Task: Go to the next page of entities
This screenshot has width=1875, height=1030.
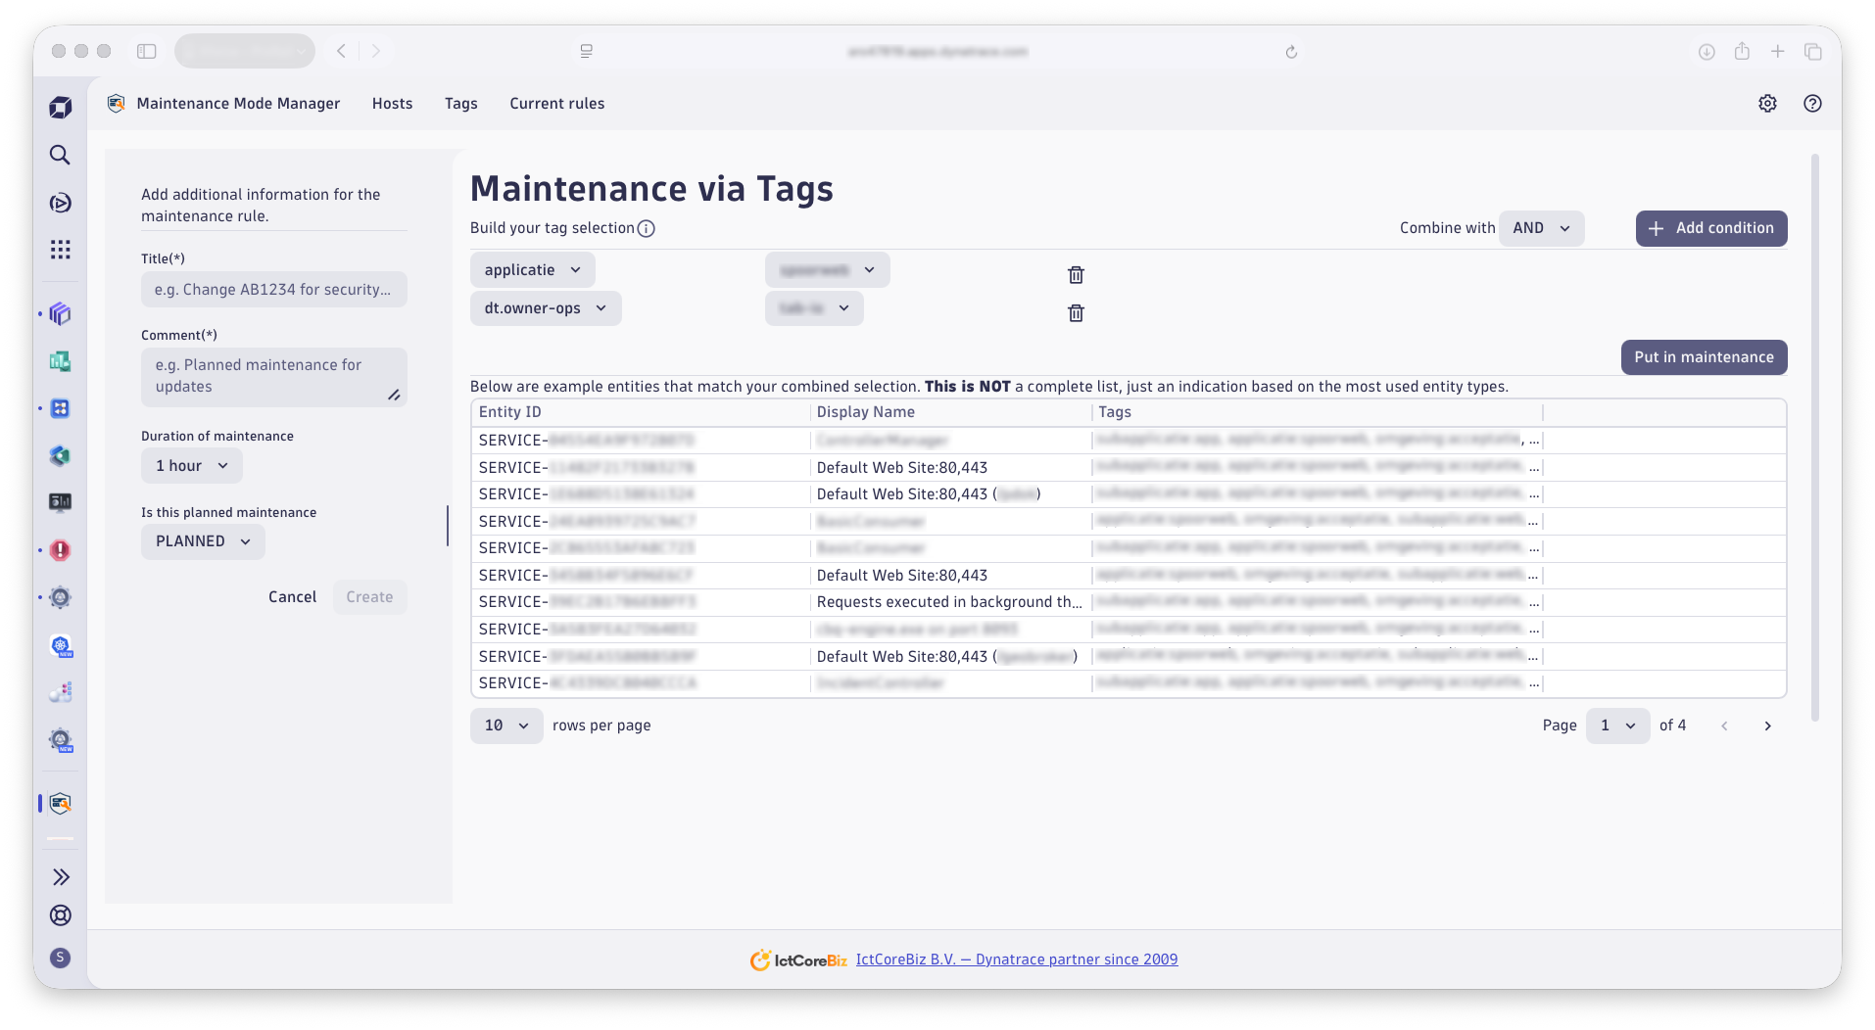Action: coord(1767,726)
